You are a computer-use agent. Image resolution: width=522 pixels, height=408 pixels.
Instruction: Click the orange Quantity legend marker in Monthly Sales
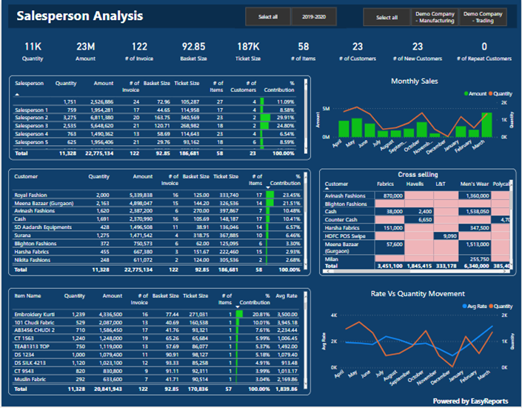(490, 93)
